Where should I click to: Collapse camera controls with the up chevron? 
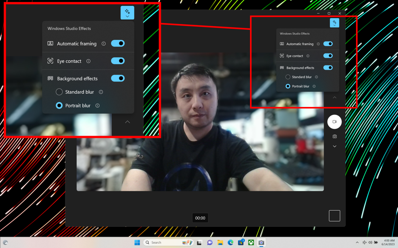pos(334,97)
